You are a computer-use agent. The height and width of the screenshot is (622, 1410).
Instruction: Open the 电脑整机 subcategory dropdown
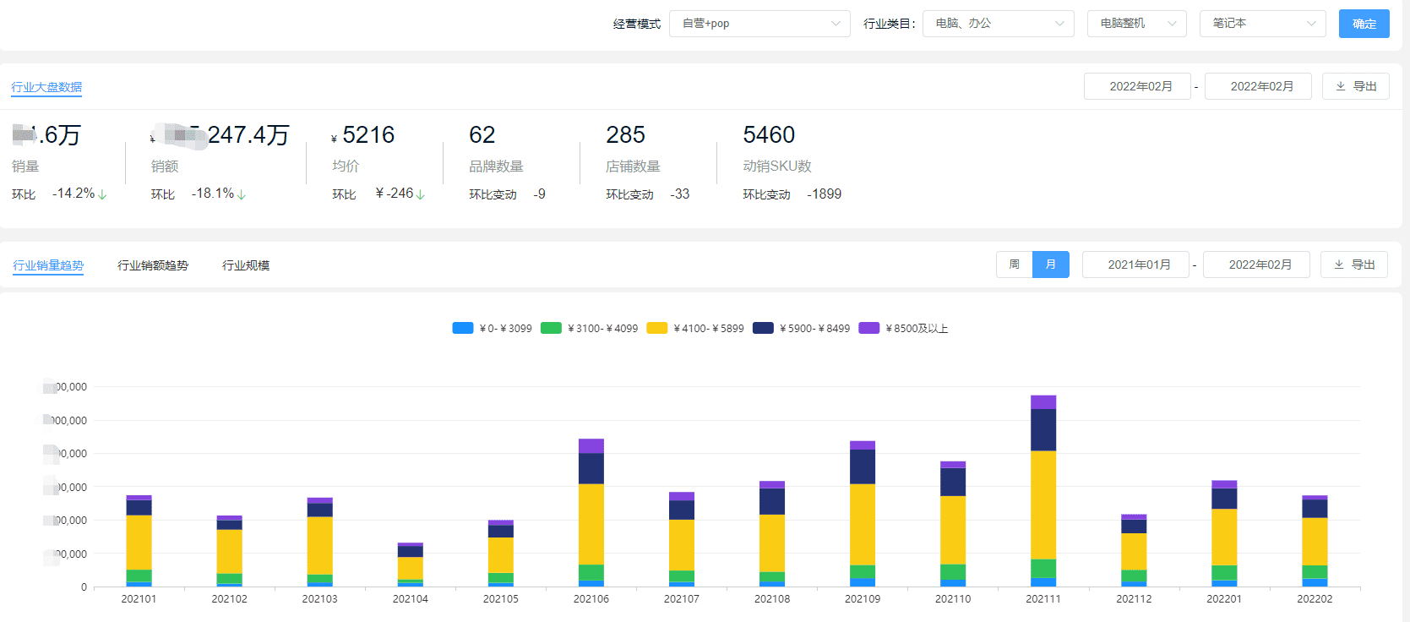click(x=1136, y=24)
